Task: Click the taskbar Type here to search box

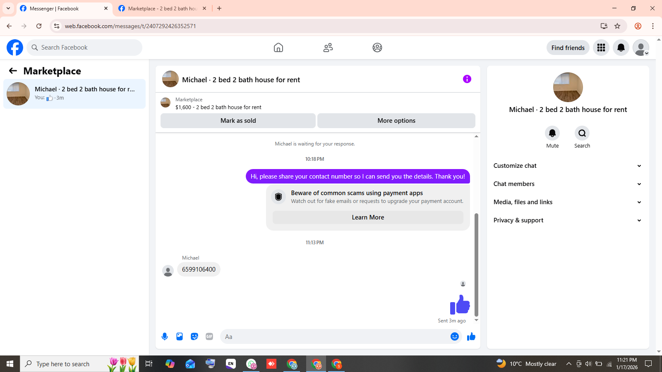Action: coord(79,364)
